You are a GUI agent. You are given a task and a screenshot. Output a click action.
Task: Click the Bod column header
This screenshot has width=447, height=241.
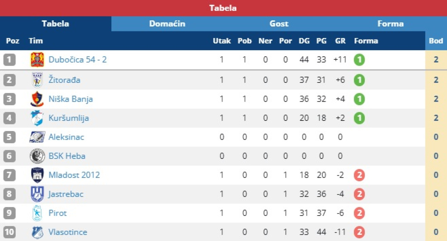pos(436,41)
